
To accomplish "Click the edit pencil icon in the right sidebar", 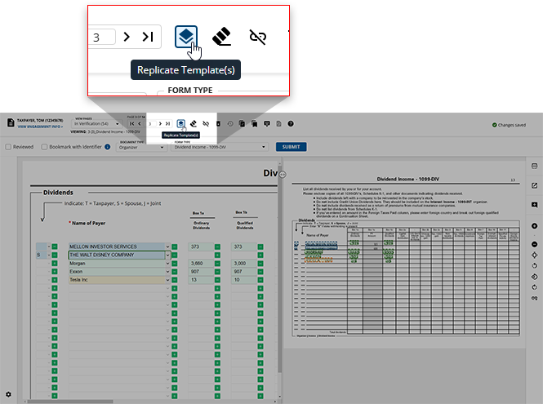I will [534, 185].
